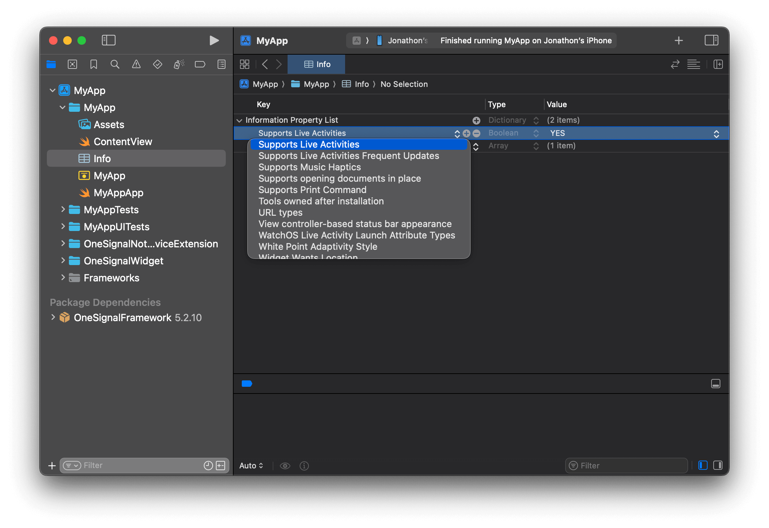Image resolution: width=769 pixels, height=528 pixels.
Task: Choose Supports Print Command key
Action: pyautogui.click(x=359, y=190)
